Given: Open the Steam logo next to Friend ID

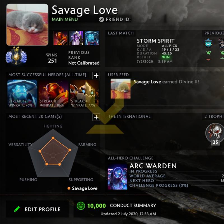Looking at the screenshot, I should click(101, 19).
